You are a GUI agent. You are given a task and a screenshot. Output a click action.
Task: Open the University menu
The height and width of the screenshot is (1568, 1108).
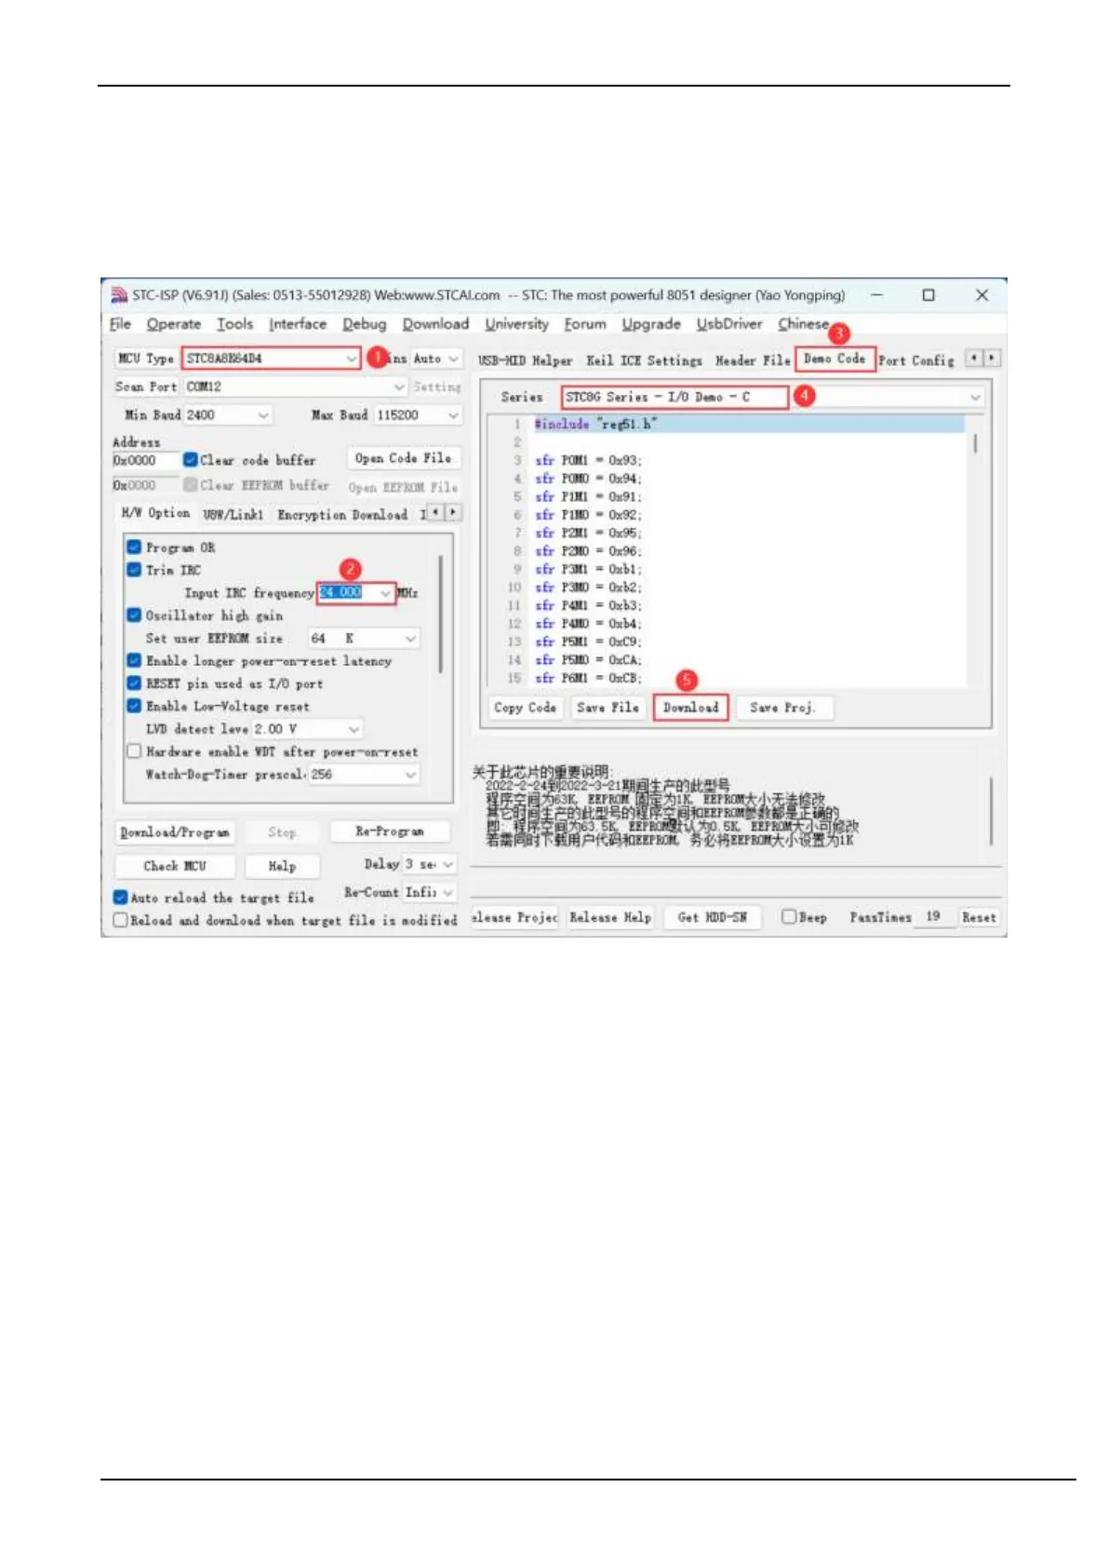click(x=516, y=324)
